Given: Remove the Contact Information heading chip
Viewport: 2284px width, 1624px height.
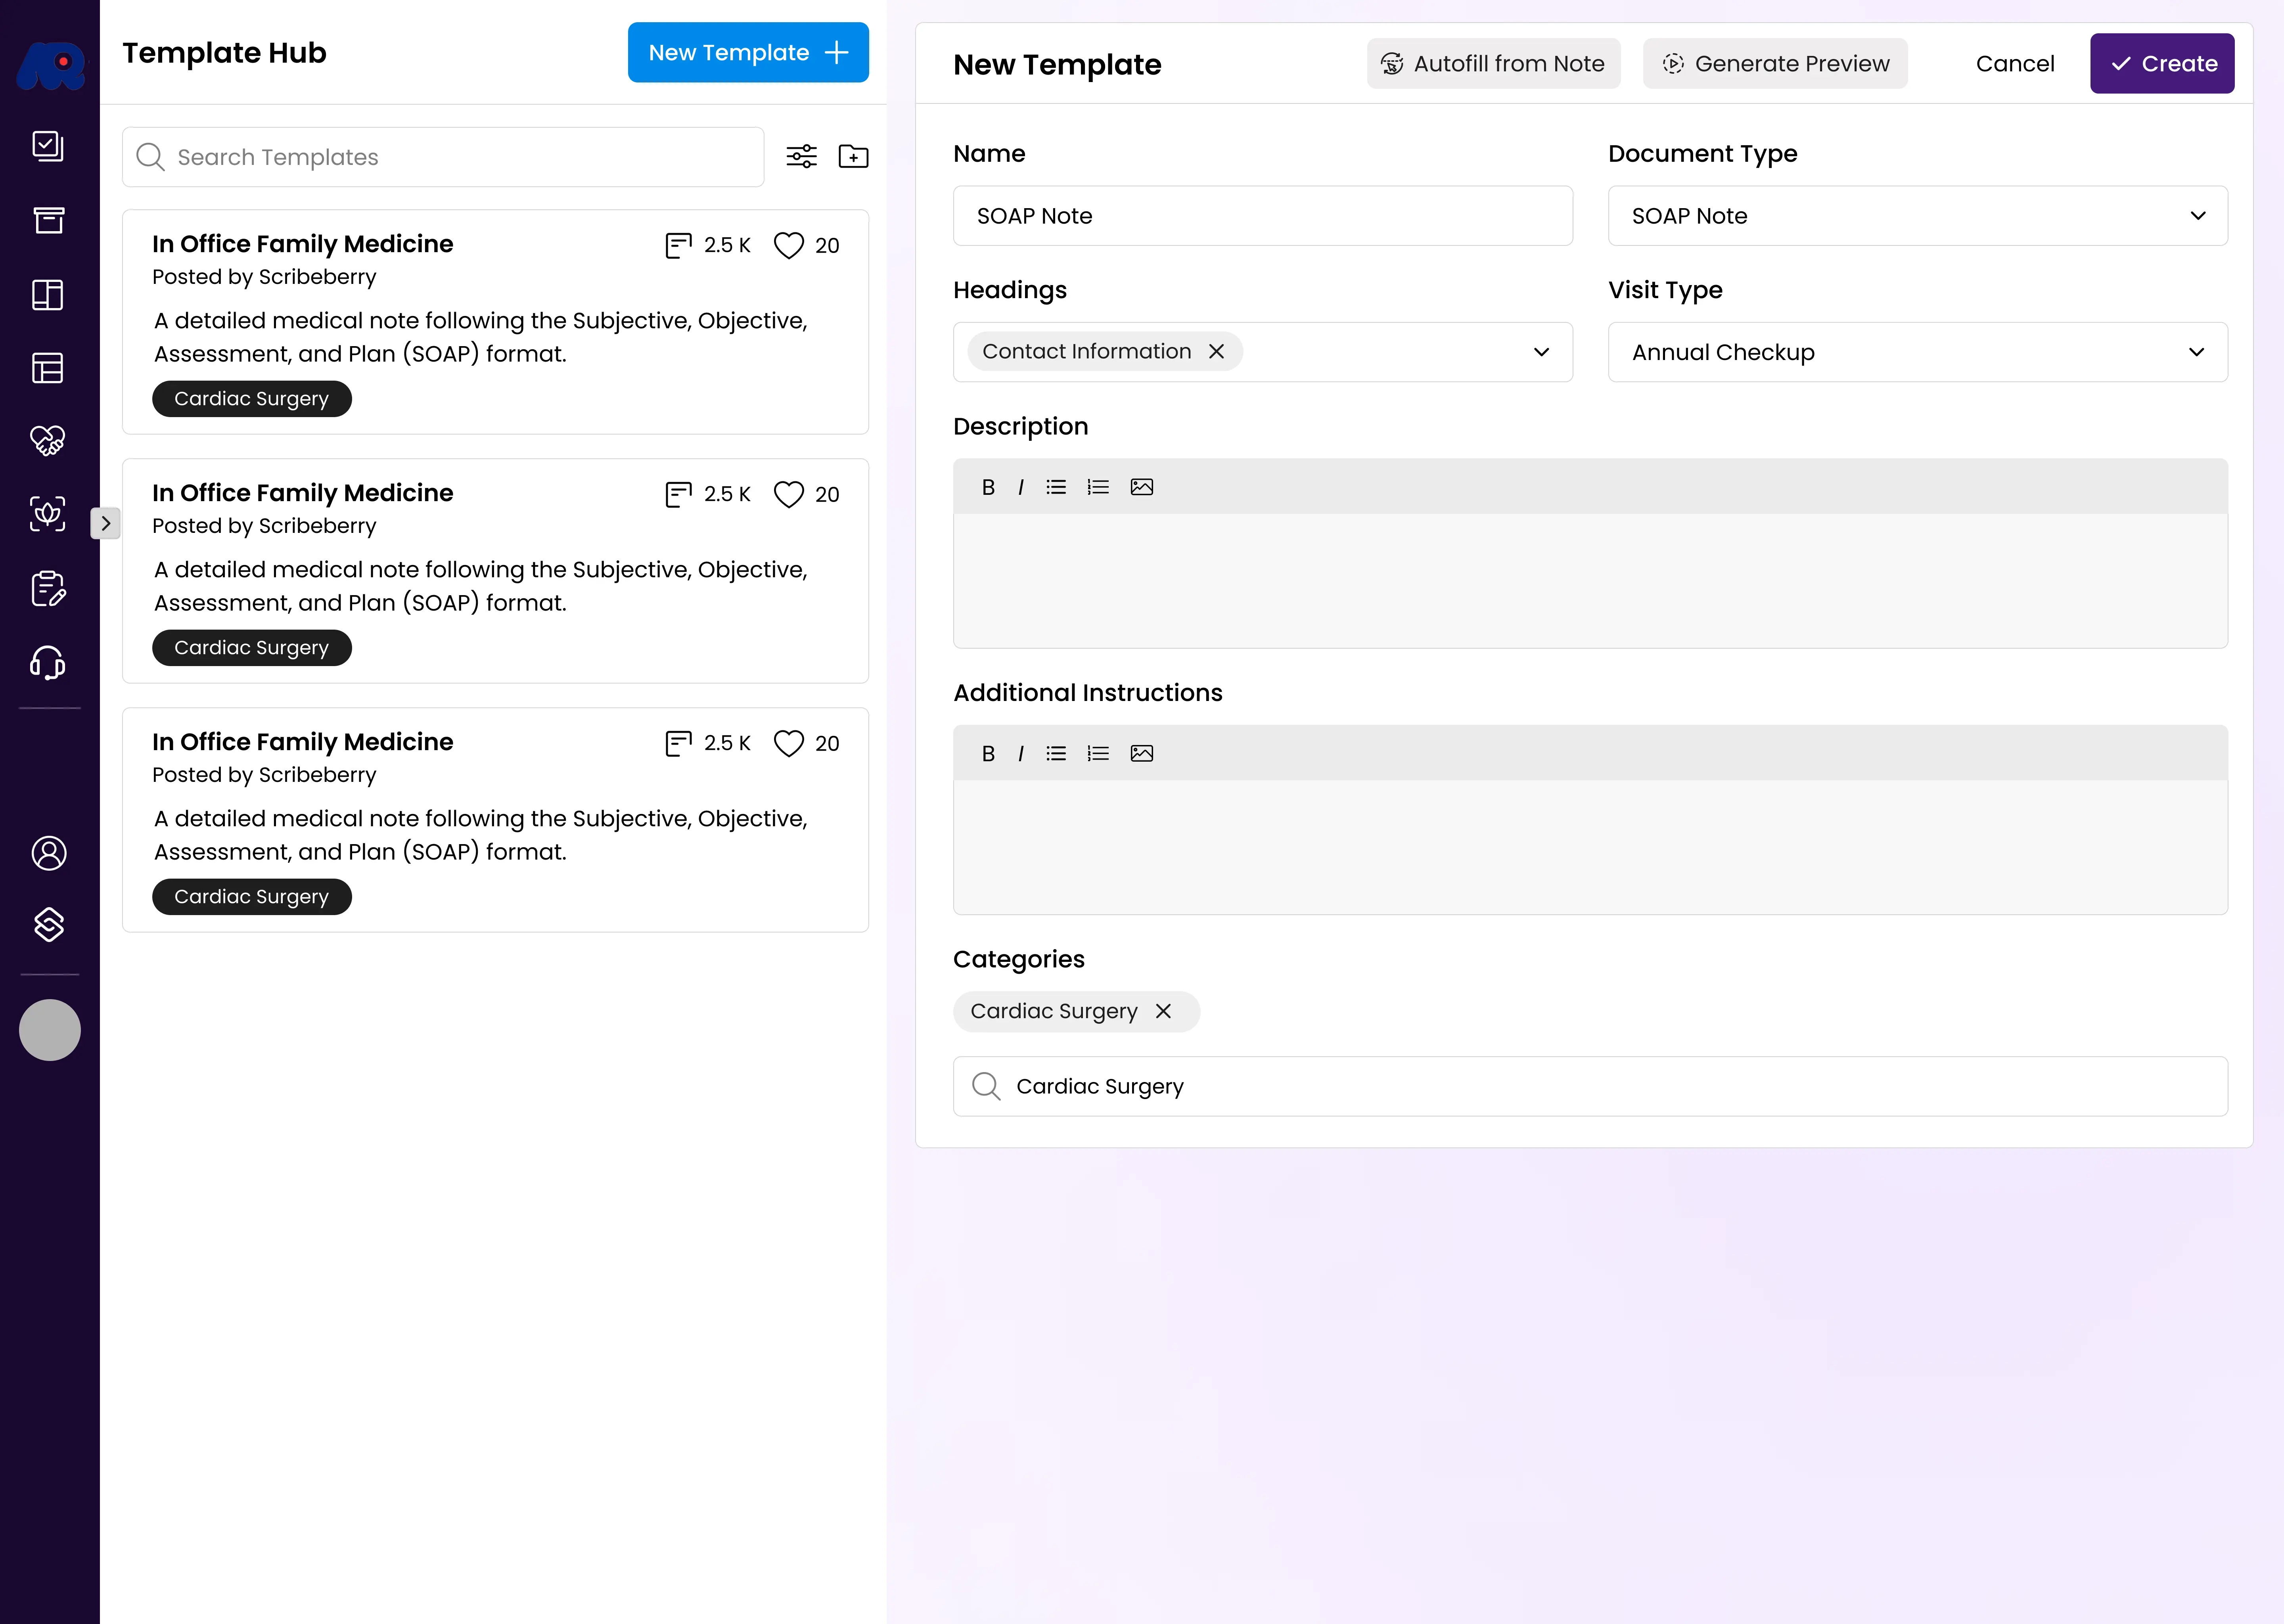Looking at the screenshot, I should tap(1216, 351).
